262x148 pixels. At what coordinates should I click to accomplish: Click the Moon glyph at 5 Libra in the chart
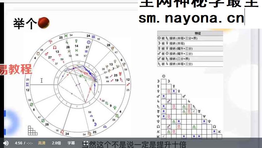click(x=95, y=124)
